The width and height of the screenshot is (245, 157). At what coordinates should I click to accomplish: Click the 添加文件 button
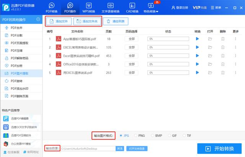click(59, 21)
